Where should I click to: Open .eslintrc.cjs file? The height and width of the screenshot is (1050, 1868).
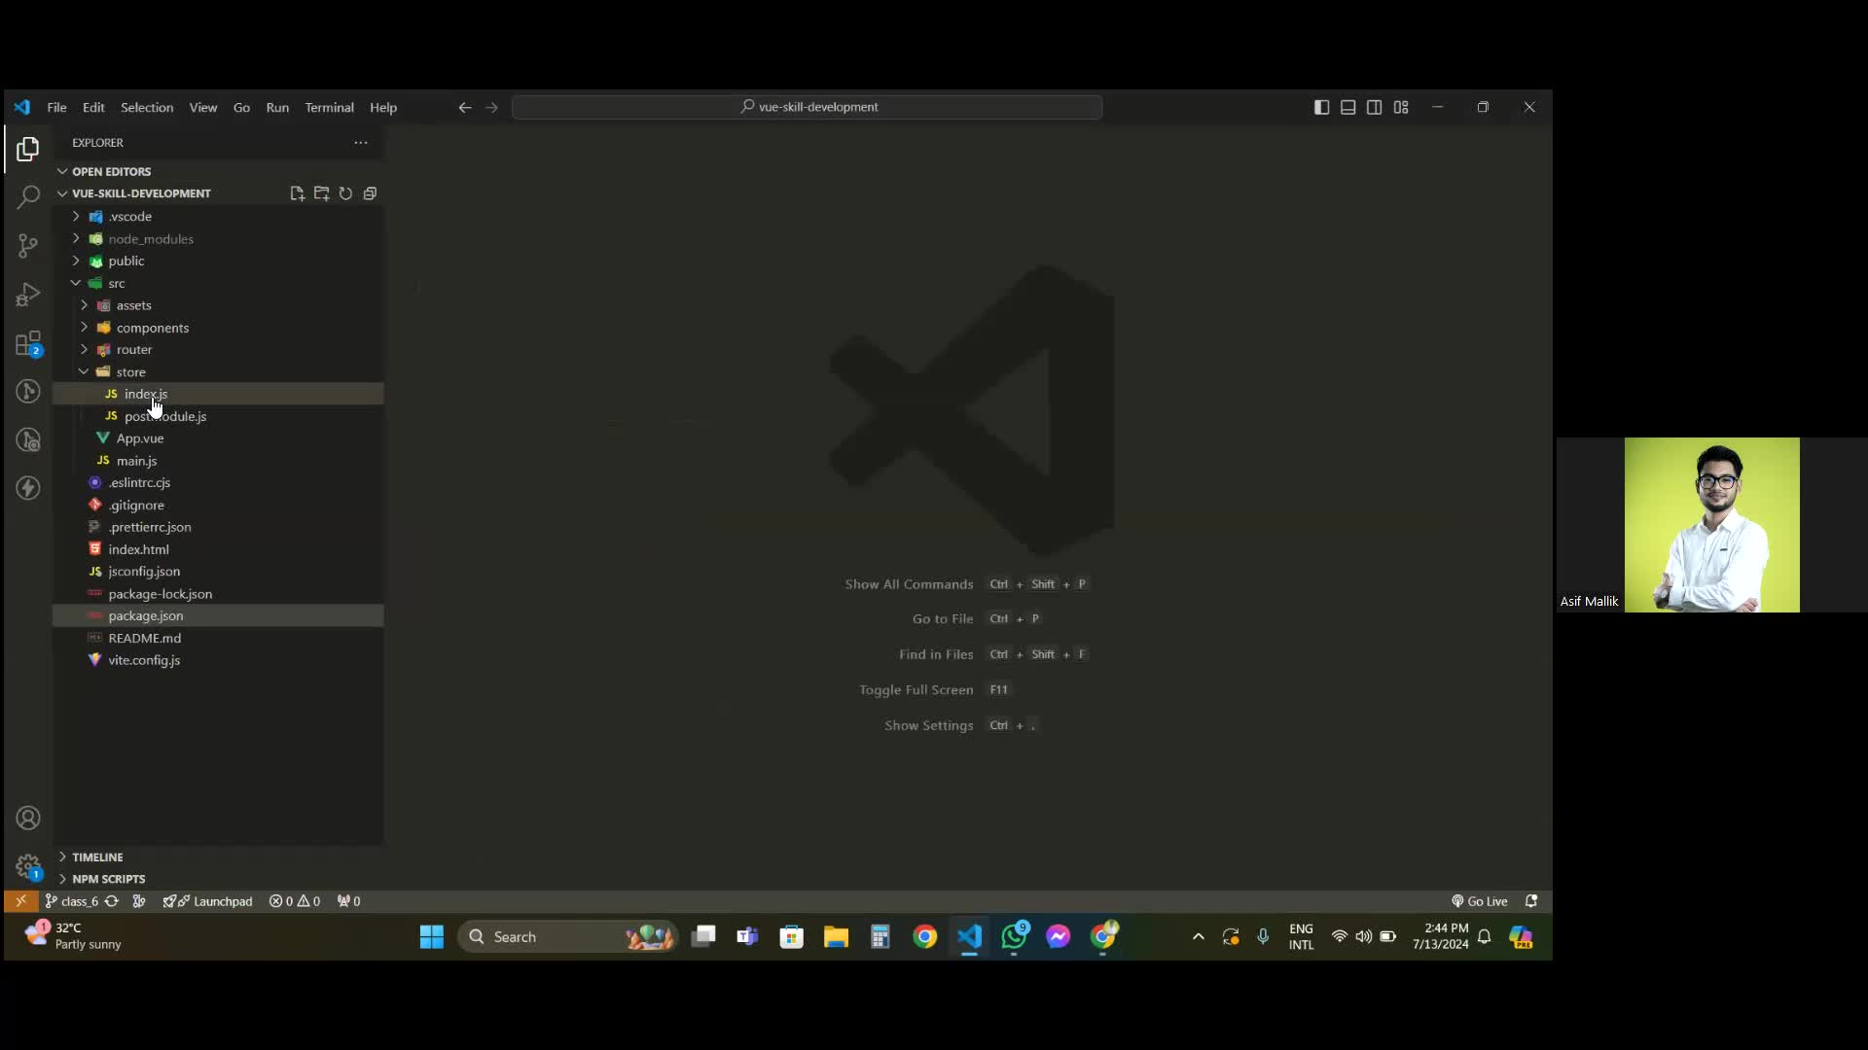pos(218,483)
